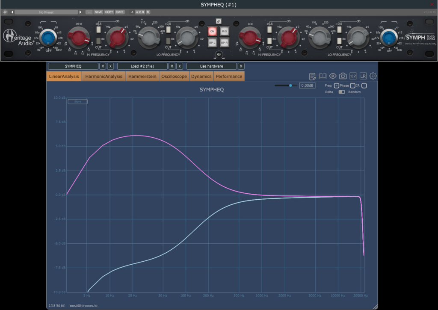Screen dimensions: 438x310
Task: Go to the previous preset arrow
Action: click(x=12, y=12)
